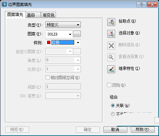Viewport: 159px width, 136px height.
Task: Click the 查看选择集 magnifier icon
Action: [x=111, y=57]
